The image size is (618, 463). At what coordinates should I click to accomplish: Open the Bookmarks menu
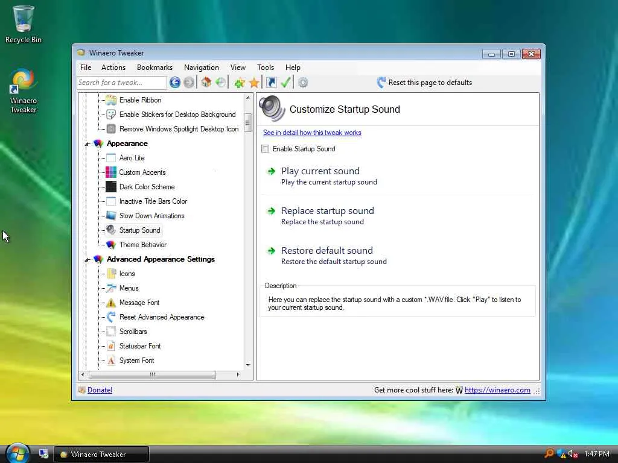(154, 68)
